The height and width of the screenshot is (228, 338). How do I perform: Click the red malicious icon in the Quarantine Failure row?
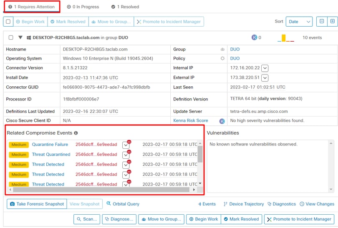pos(129,142)
